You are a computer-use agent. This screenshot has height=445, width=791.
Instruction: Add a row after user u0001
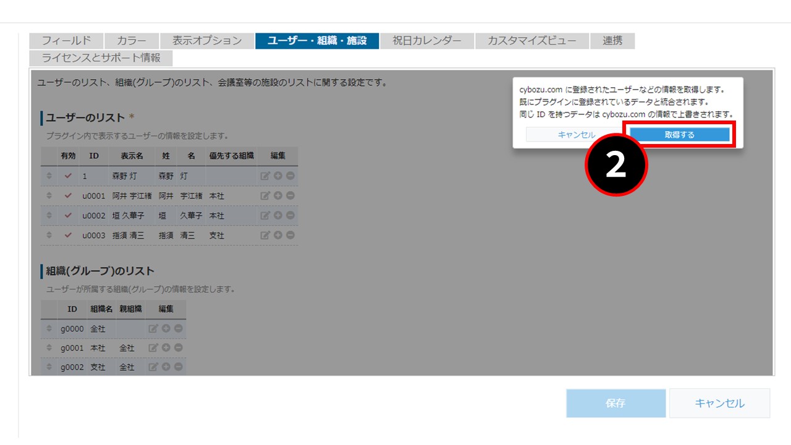click(278, 196)
